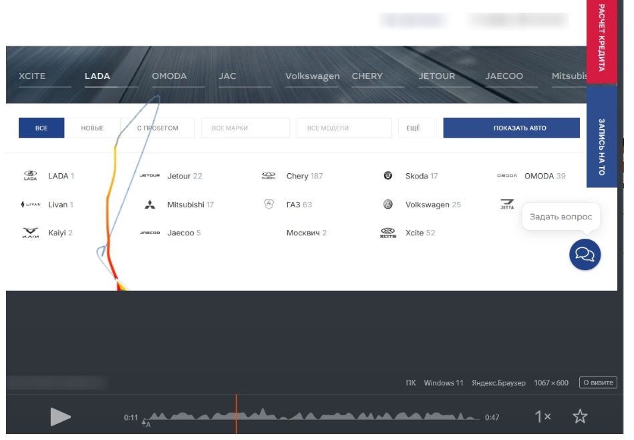Open the Skoda 17 text link

click(x=422, y=176)
